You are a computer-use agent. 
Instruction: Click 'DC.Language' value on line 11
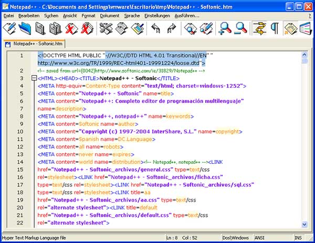point(135,139)
